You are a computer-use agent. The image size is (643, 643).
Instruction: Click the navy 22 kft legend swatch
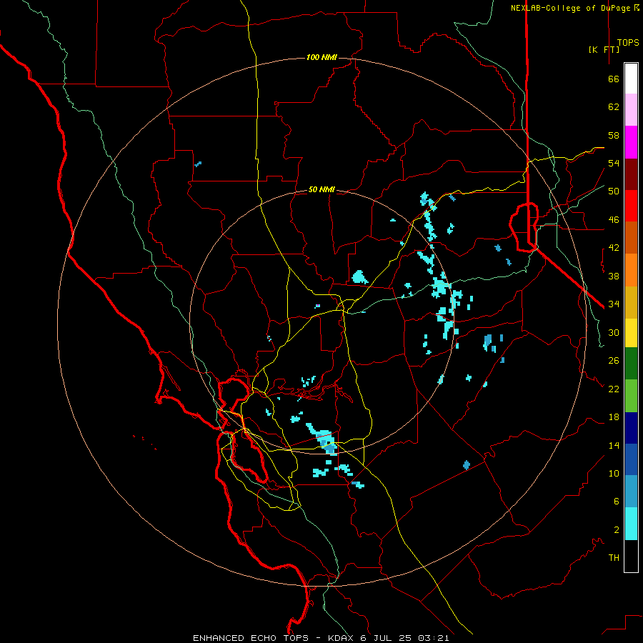(631, 428)
